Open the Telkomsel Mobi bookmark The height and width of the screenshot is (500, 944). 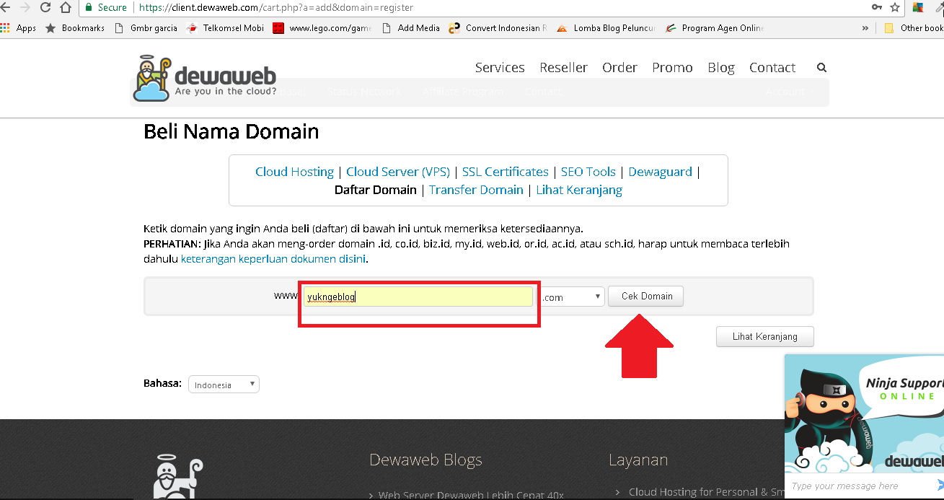tap(226, 28)
